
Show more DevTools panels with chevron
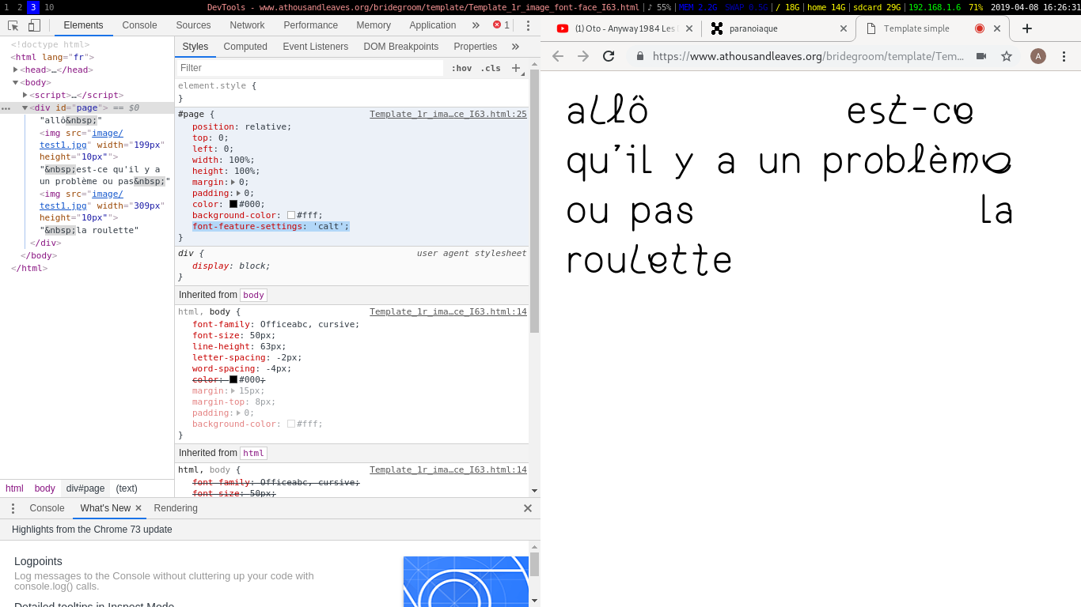coord(476,25)
